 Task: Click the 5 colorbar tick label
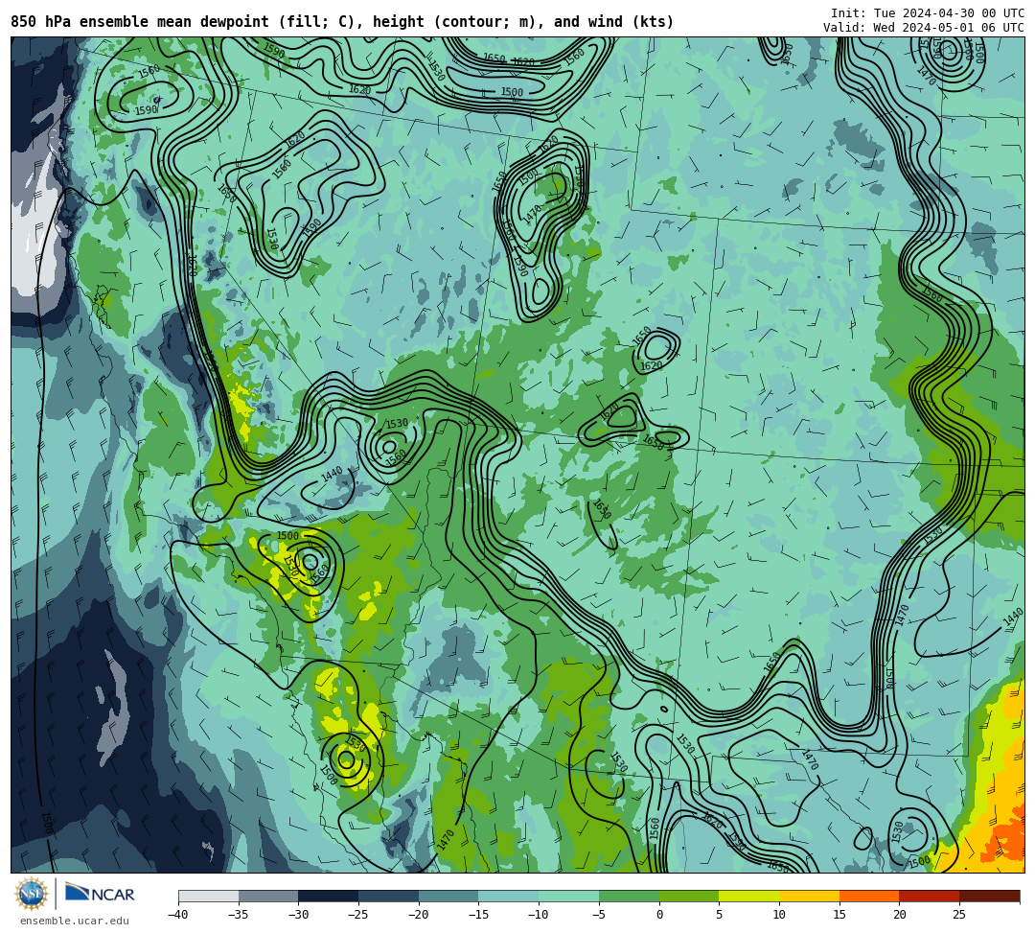[719, 915]
